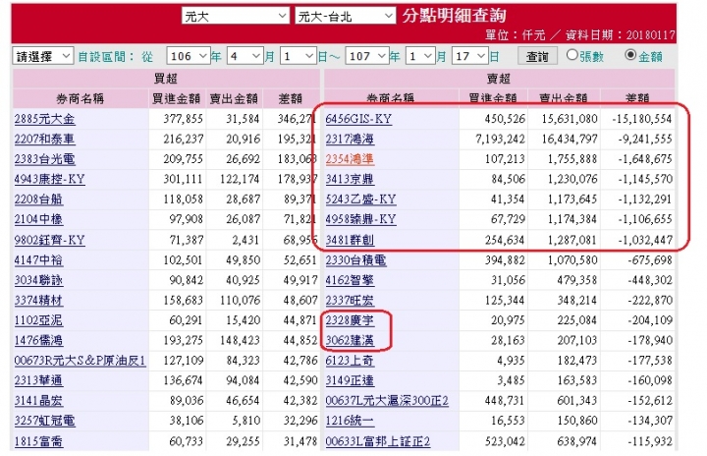The height and width of the screenshot is (456, 707).
Task: Open the 4958臻鼎-KY stock link
Action: (360, 219)
